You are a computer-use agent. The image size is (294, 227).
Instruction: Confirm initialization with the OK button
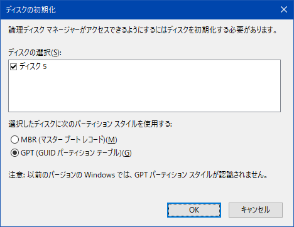[x=194, y=210]
